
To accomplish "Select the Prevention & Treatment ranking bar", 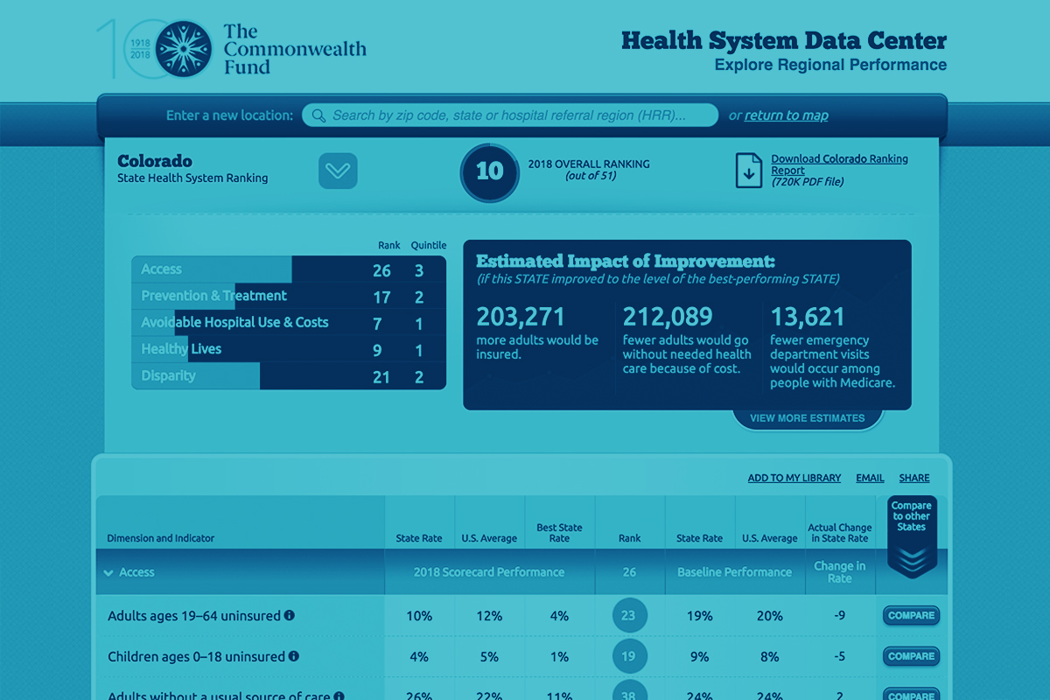I will (x=289, y=296).
